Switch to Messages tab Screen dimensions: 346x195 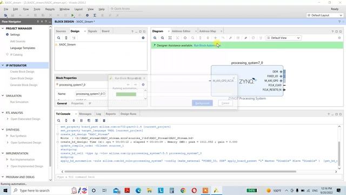point(85,114)
